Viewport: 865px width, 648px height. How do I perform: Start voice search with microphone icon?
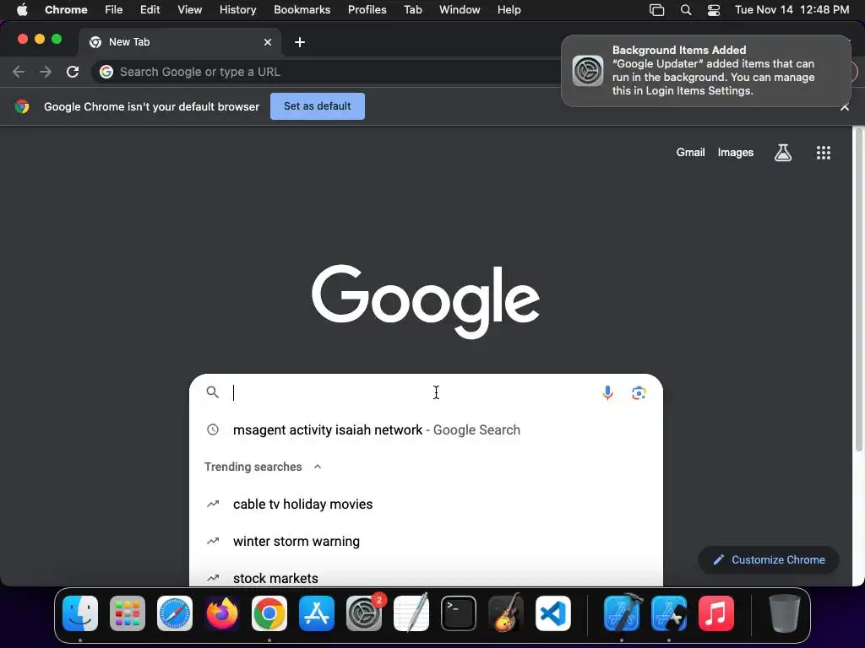pos(607,392)
